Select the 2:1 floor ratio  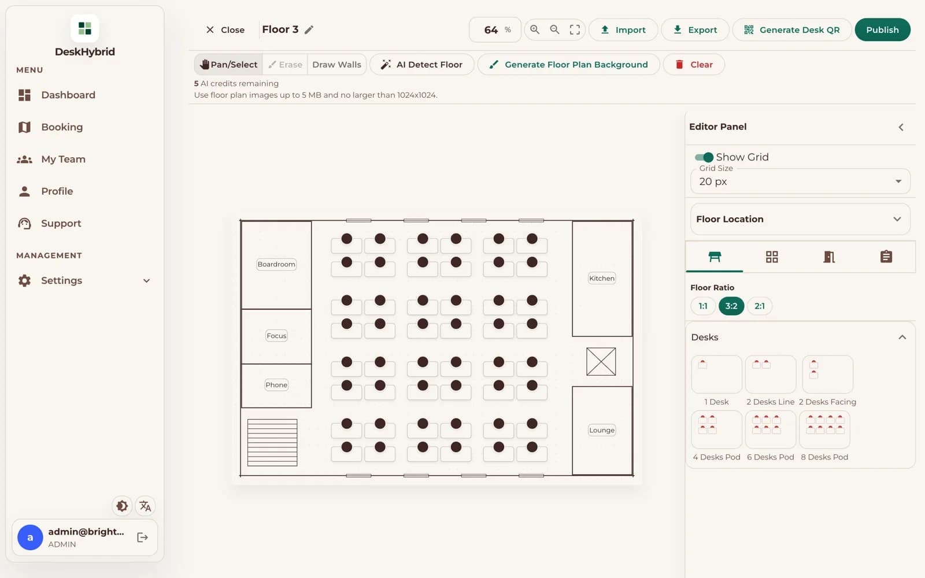pyautogui.click(x=760, y=306)
